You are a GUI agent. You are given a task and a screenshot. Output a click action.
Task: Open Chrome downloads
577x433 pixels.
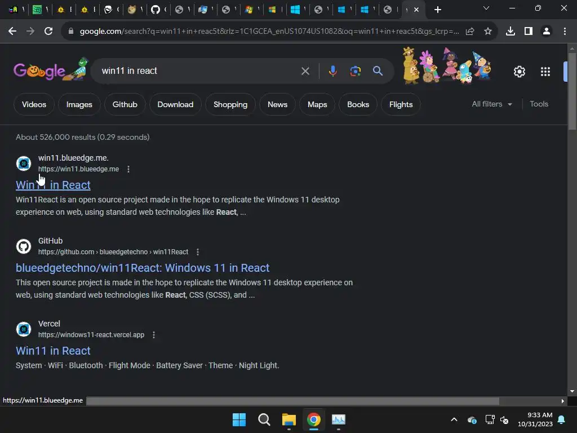511,32
